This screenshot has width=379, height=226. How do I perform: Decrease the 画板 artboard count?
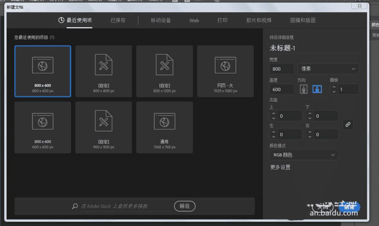click(334, 92)
